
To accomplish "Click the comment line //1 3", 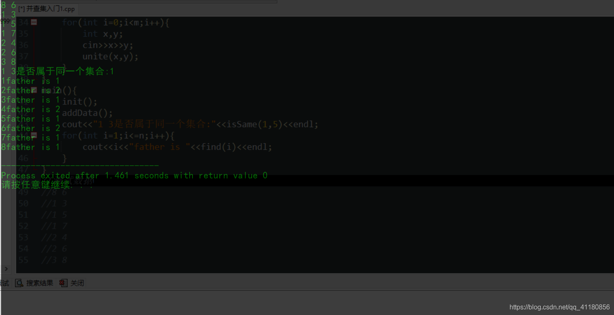I will coord(54,203).
